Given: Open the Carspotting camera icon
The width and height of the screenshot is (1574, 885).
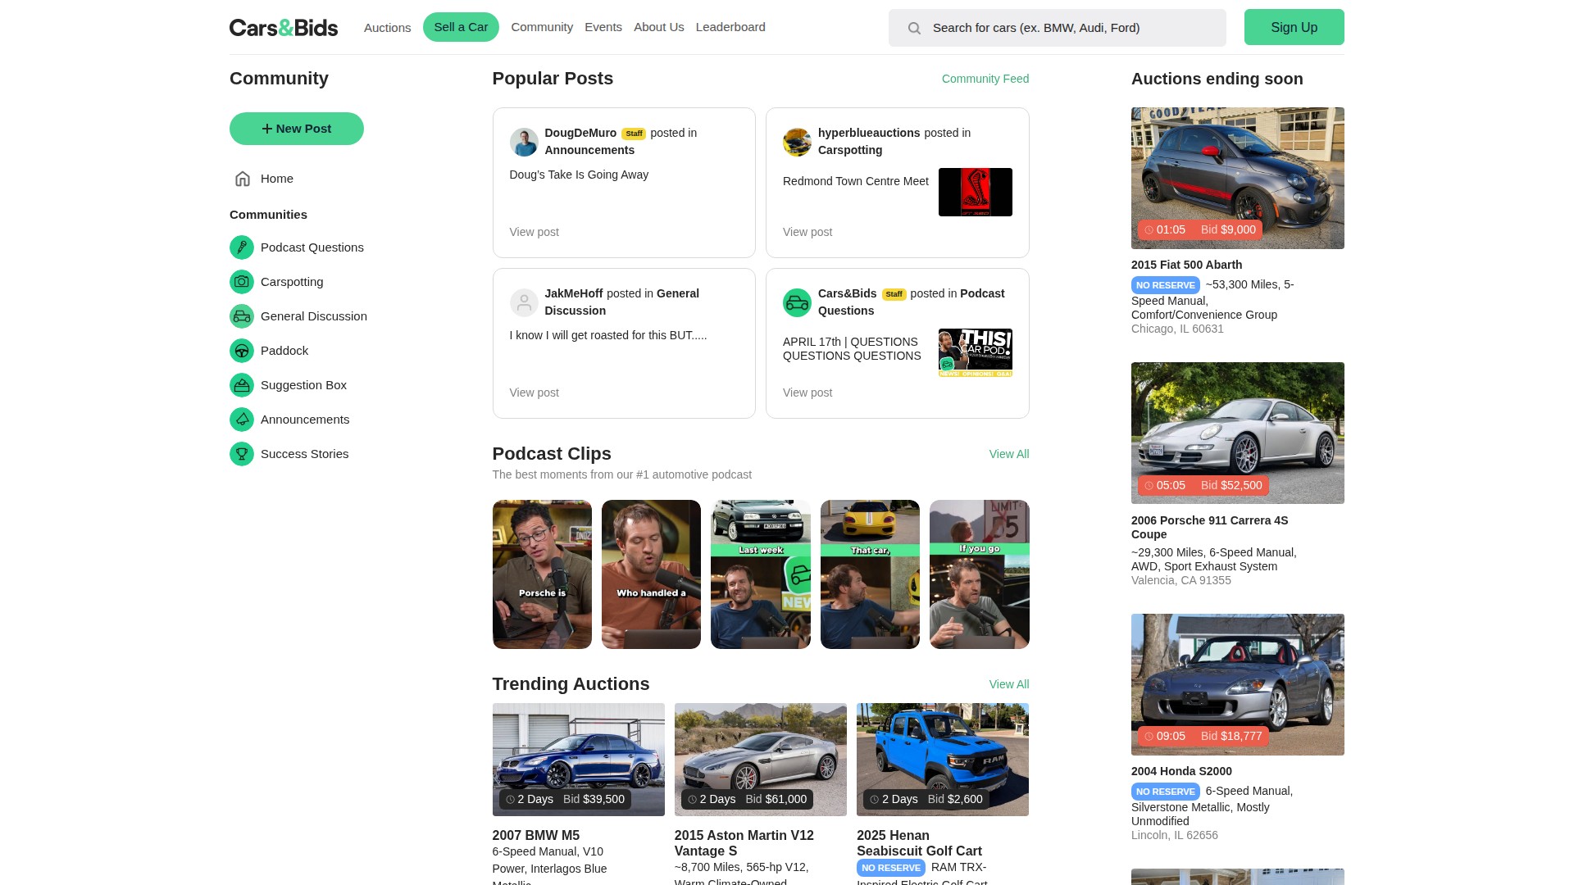Looking at the screenshot, I should pos(242,282).
